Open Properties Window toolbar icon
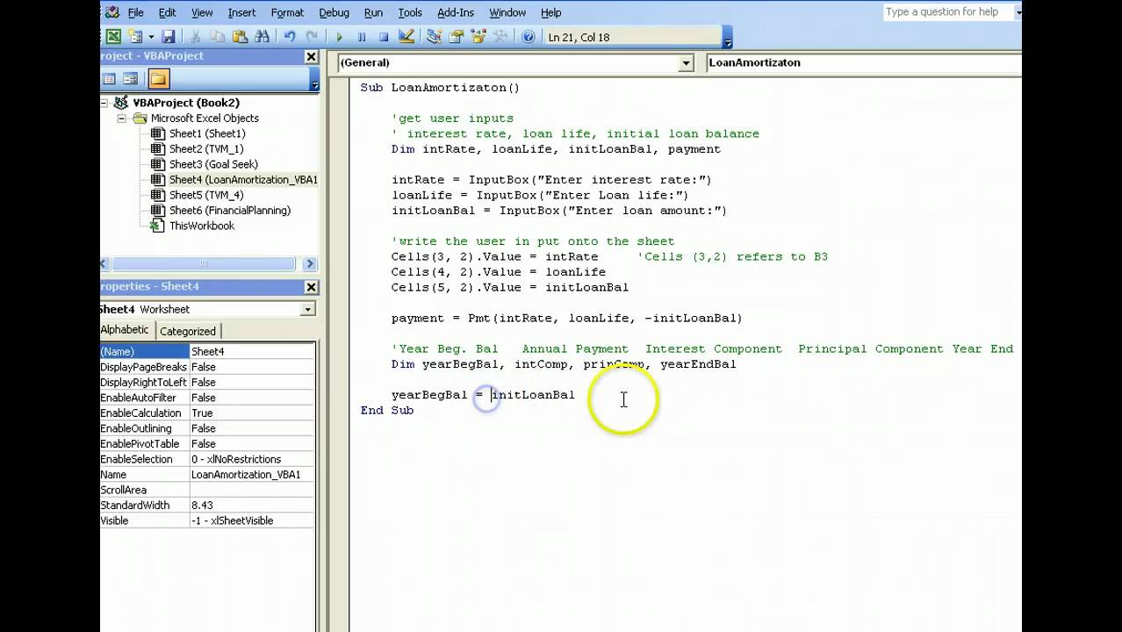The image size is (1122, 632). [456, 37]
